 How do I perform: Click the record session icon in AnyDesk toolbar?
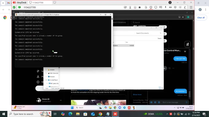pyautogui.click(x=180, y=7)
